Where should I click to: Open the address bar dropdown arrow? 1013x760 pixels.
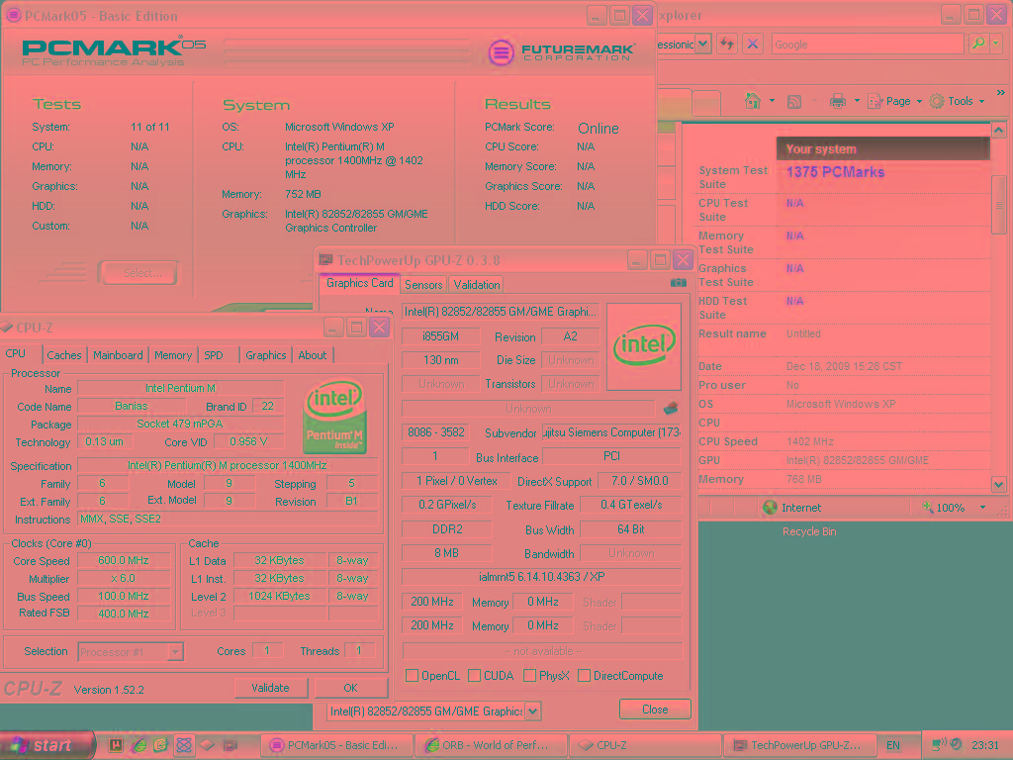tap(703, 44)
